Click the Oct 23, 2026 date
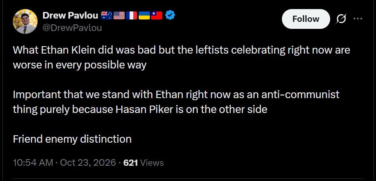This screenshot has width=376, height=181. (88, 163)
